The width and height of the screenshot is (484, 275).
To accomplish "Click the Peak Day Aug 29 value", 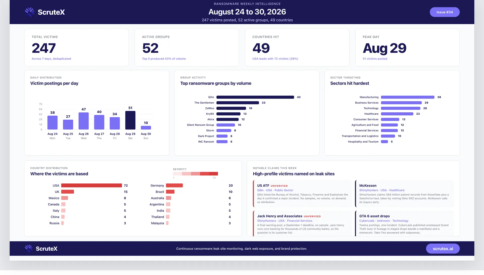I will pos(384,48).
